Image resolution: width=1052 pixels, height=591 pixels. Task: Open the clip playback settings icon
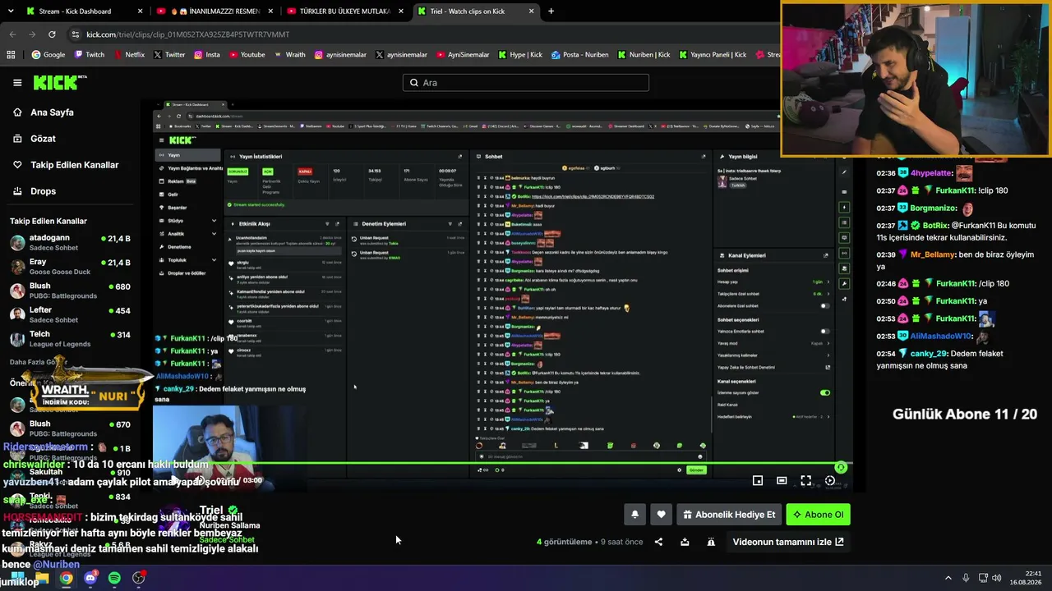(830, 481)
